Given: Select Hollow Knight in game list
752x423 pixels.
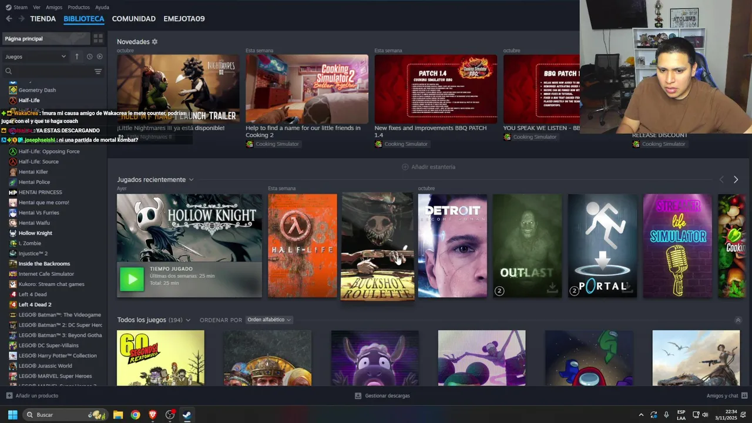Looking at the screenshot, I should [x=35, y=233].
